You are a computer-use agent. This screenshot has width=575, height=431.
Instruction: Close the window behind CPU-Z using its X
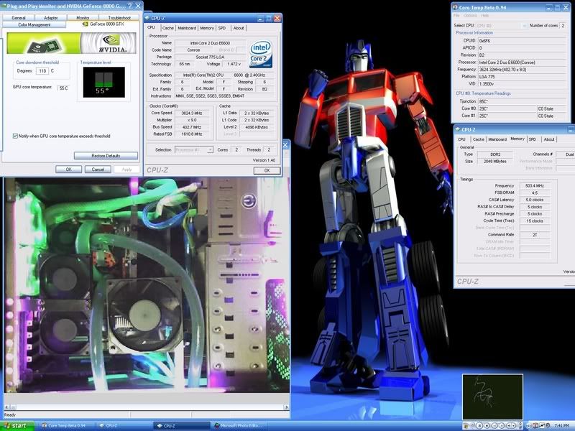pos(285,145)
